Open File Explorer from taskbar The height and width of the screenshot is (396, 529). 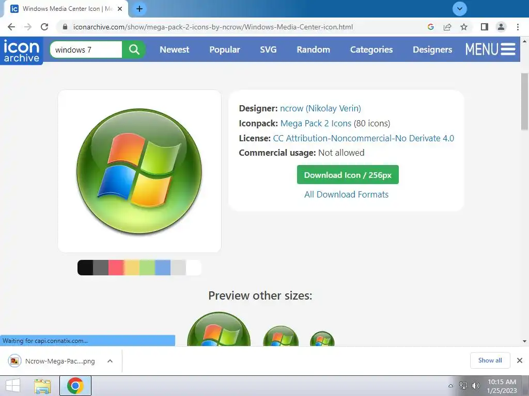(42, 386)
